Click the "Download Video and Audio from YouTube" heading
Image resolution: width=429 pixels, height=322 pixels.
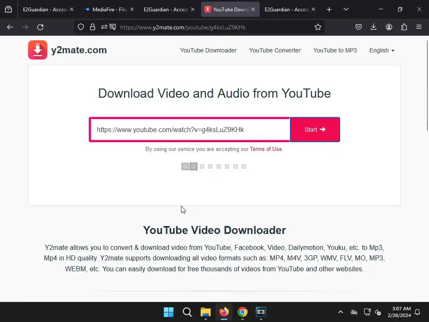(214, 93)
